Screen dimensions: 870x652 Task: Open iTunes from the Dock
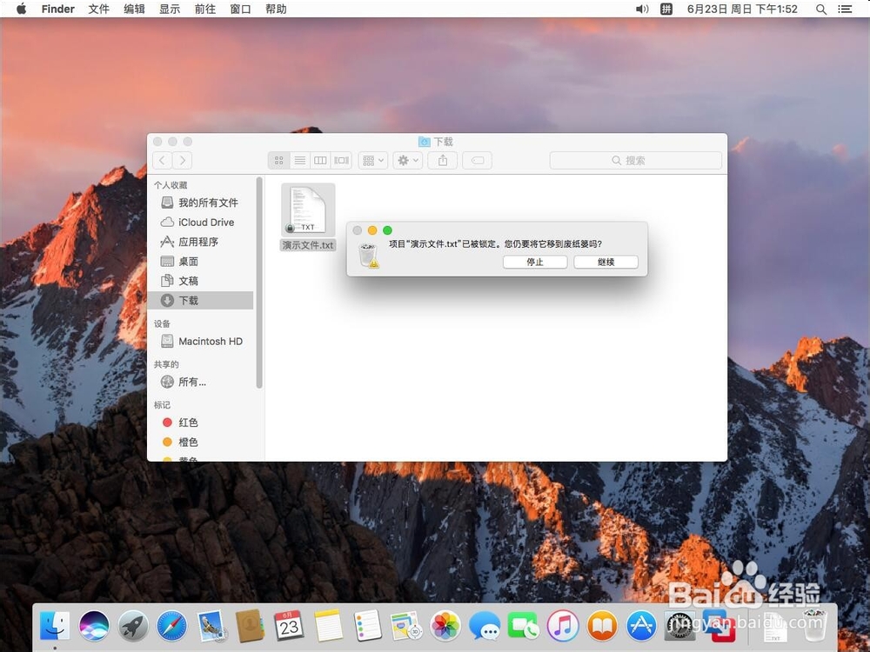(563, 625)
